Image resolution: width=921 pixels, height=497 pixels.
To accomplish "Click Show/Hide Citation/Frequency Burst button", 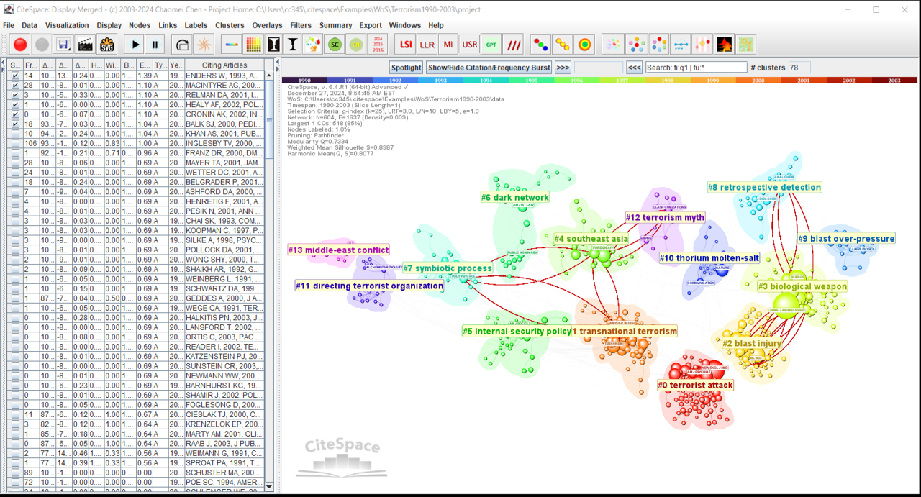I will (489, 68).
